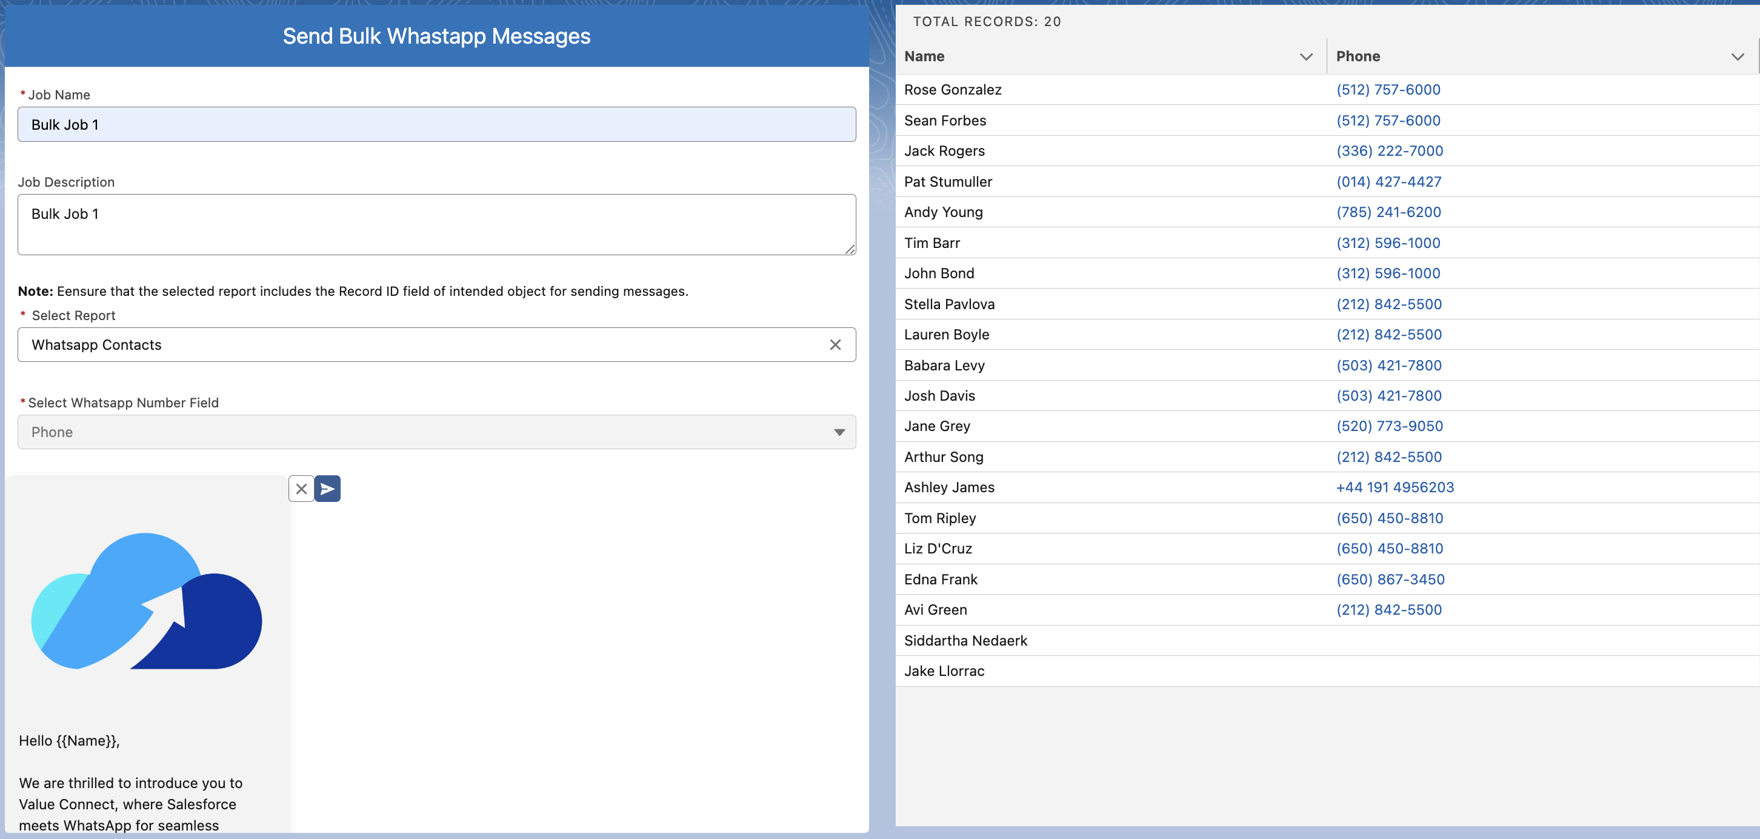Call Rose Gonzalez phone number link
Screen dimensions: 1760x839
(1388, 90)
